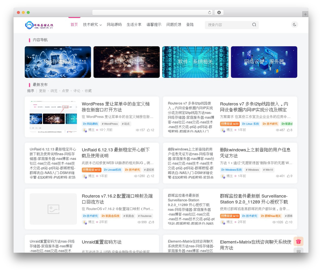322x272 pixels.
Task: Click 网站源码 category tag on WordPress post
Action: 90,124
